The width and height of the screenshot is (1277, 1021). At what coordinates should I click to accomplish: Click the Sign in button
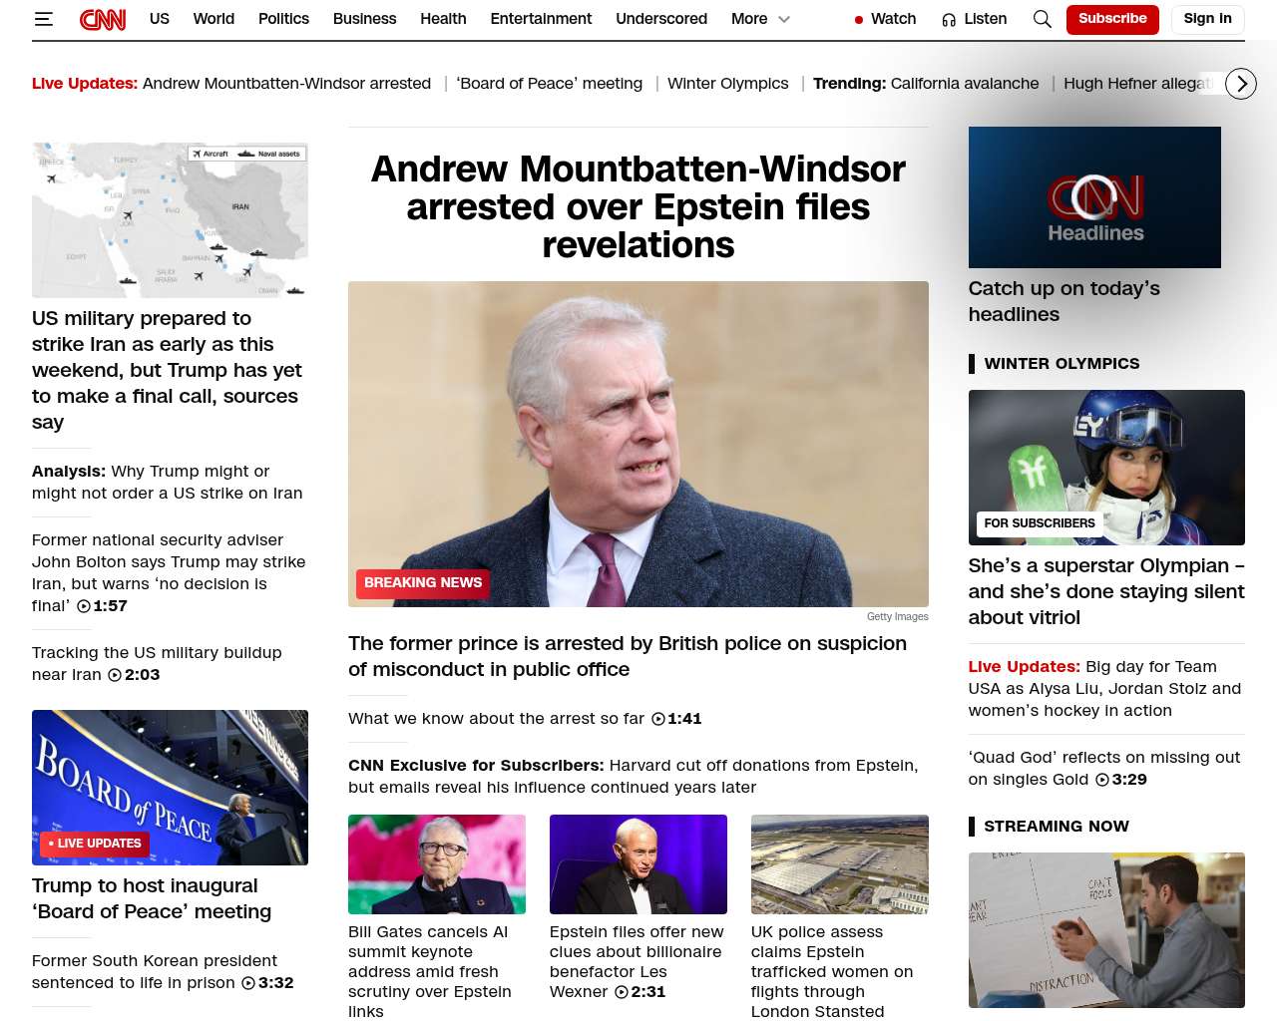(x=1207, y=19)
